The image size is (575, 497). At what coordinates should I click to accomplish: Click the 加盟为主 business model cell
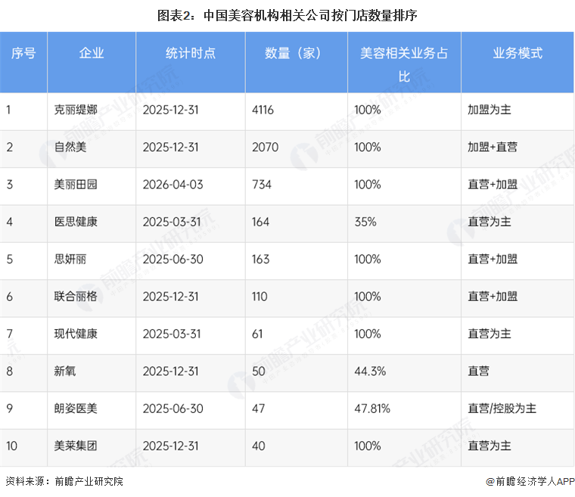click(x=490, y=110)
